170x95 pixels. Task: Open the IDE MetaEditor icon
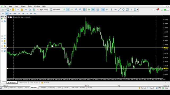click(18, 9)
